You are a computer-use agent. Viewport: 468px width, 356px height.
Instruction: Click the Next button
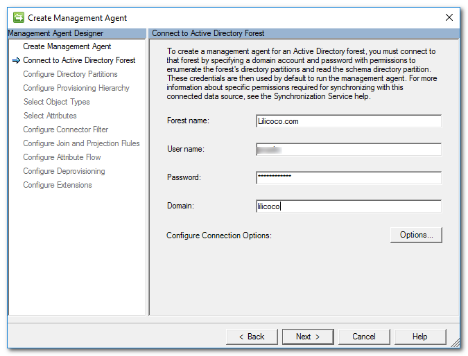click(308, 337)
